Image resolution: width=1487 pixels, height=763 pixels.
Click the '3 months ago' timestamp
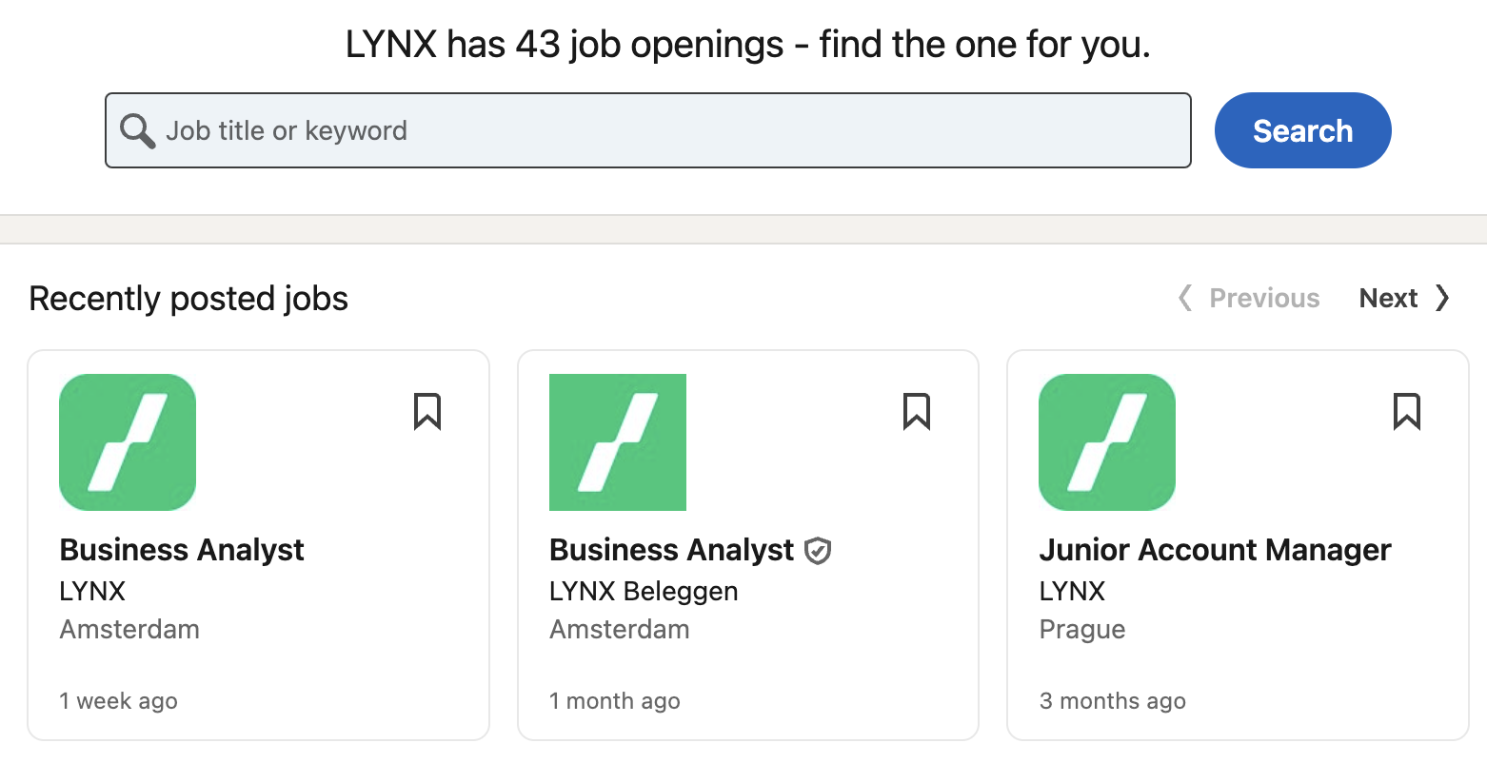[x=1113, y=701]
